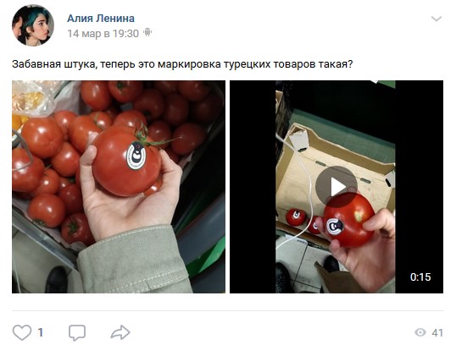Screen dimensions: 456x345
Task: Click the views eye icon
Action: click(420, 332)
